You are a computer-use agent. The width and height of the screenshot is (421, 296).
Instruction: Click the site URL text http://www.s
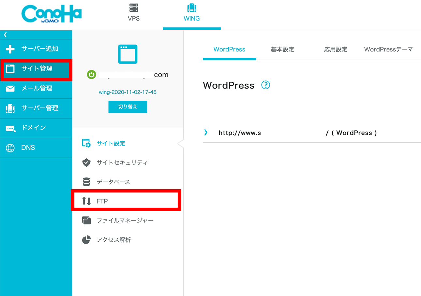pyautogui.click(x=240, y=133)
